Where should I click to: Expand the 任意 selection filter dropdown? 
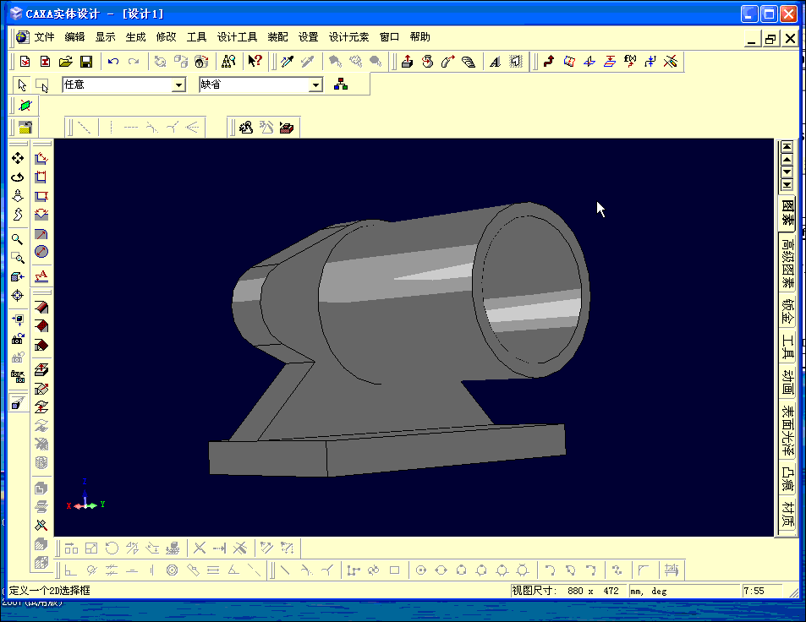[x=178, y=85]
